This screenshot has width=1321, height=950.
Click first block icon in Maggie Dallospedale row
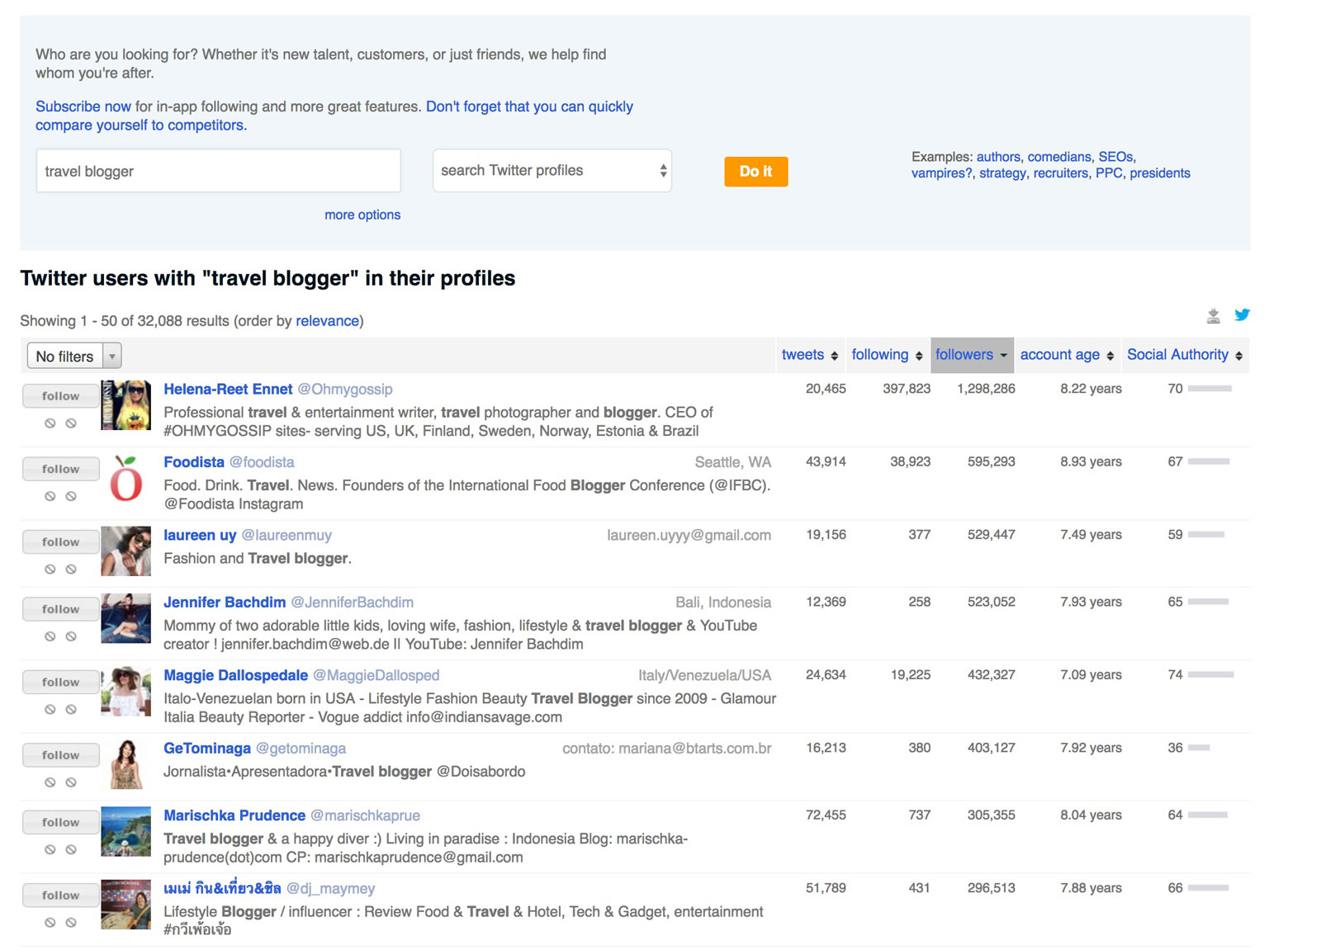point(50,710)
